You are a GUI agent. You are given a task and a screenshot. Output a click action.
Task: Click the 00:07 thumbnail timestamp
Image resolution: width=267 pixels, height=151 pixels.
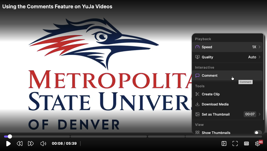[250, 114]
